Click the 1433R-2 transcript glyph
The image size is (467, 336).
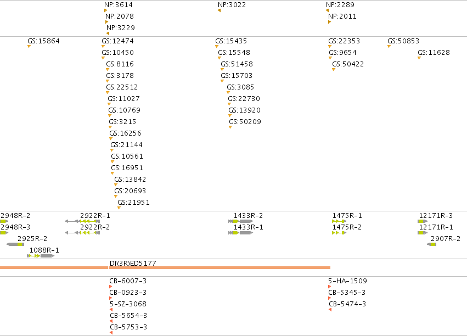click(x=241, y=221)
